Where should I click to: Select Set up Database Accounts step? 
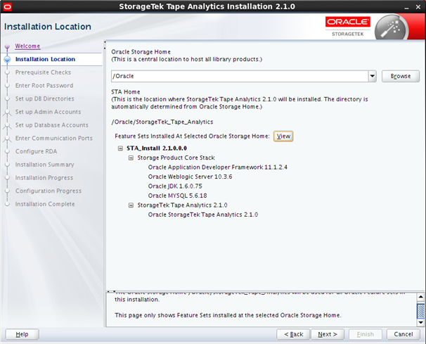click(x=51, y=125)
